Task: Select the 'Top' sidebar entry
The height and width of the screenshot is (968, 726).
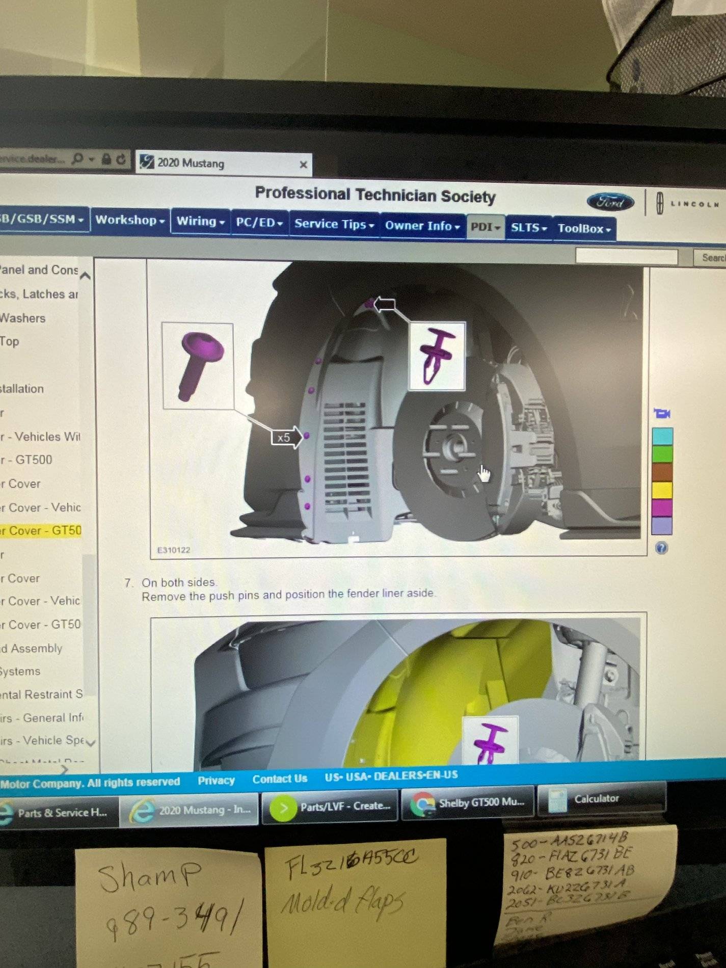Action: pyautogui.click(x=10, y=341)
